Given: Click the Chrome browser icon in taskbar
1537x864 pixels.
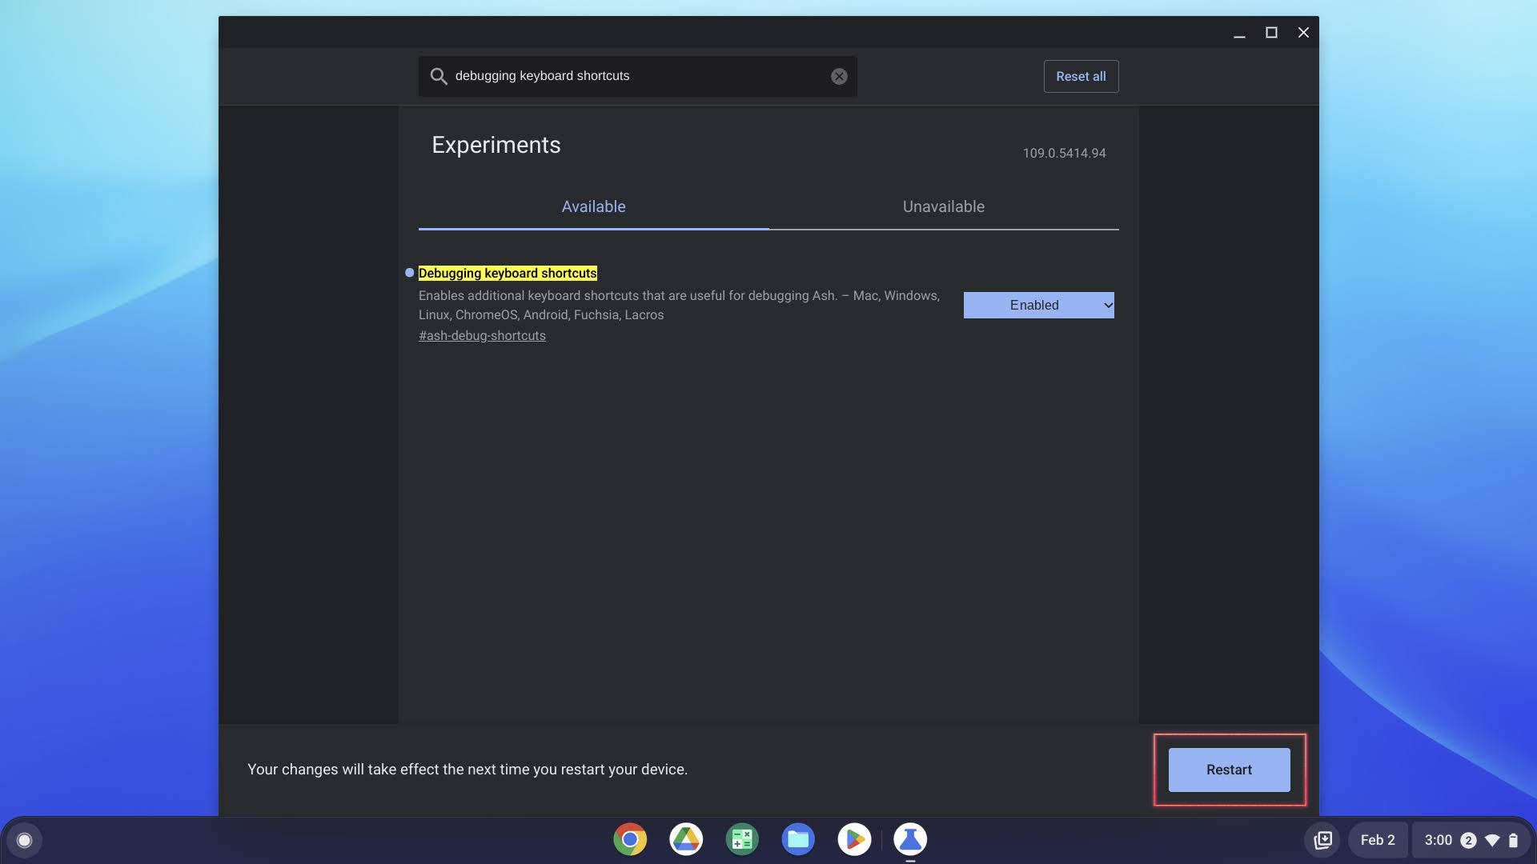Looking at the screenshot, I should pos(630,838).
